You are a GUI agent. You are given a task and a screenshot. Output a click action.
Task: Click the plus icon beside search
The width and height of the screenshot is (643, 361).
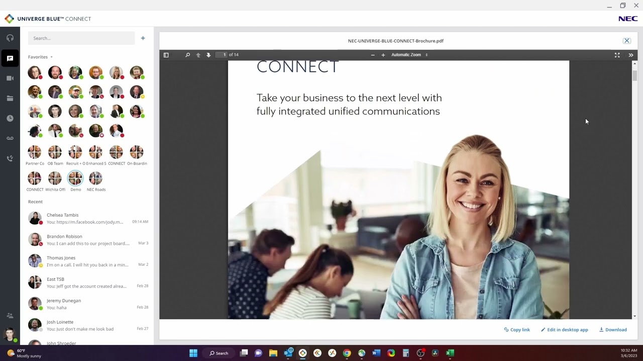(143, 38)
